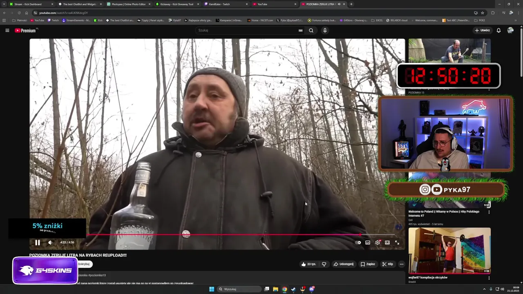523x294 pixels.
Task: Mute the video volume
Action: pos(50,243)
